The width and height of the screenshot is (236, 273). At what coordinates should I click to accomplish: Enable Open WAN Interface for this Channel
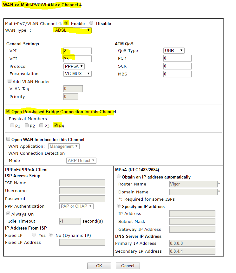(8, 139)
